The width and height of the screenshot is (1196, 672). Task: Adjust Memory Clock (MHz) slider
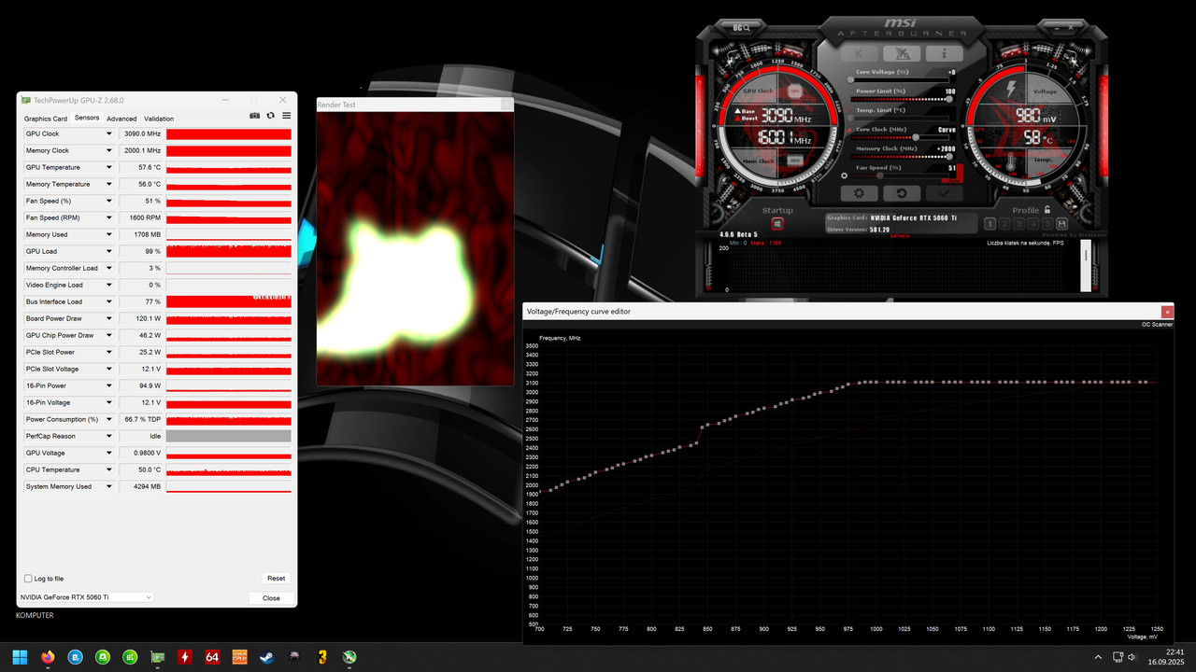[x=902, y=156]
